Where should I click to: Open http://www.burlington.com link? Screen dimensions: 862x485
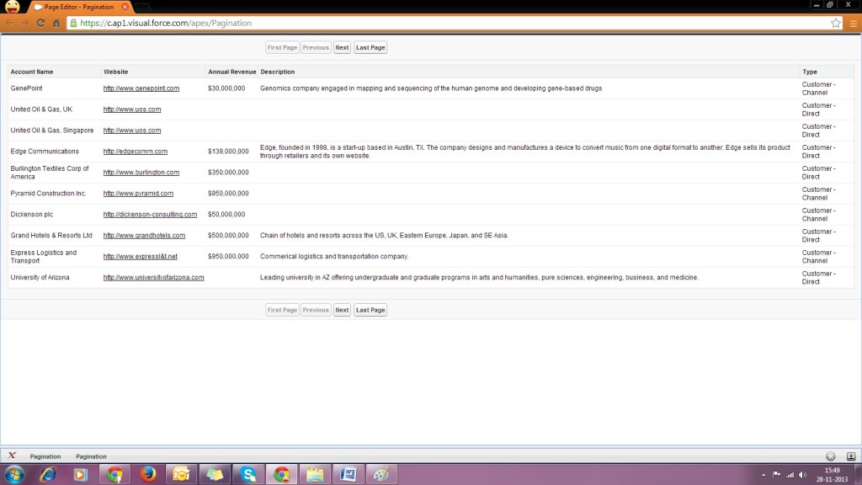[141, 173]
